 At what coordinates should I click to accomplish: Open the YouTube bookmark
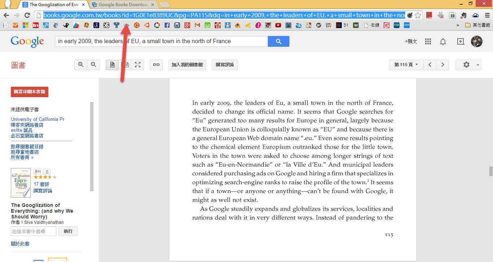(278, 25)
